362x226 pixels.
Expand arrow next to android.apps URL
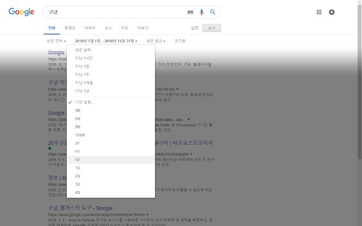[x=188, y=119]
